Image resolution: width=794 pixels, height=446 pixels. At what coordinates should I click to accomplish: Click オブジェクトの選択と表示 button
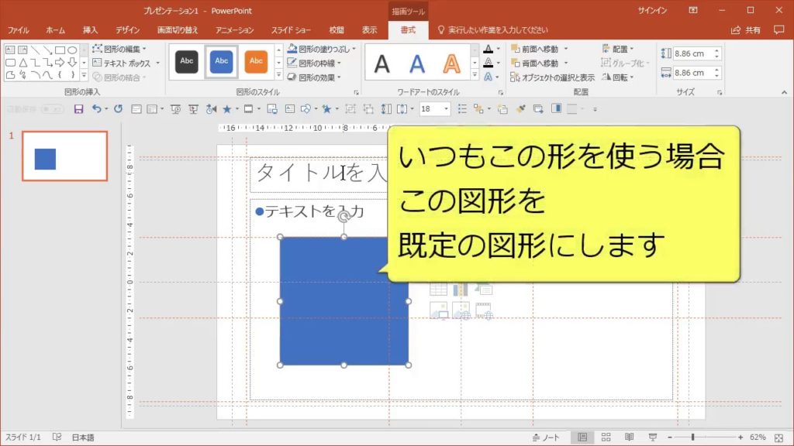[554, 77]
